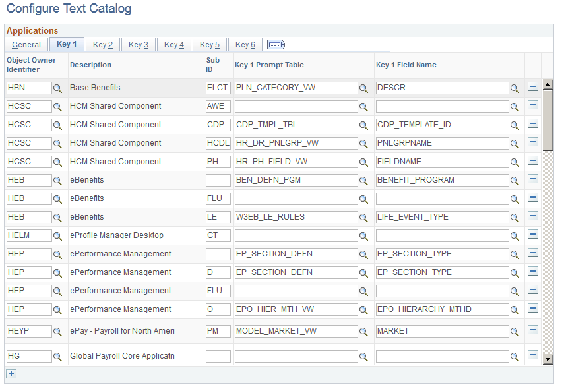Image resolution: width=562 pixels, height=387 pixels.
Task: Open the Key 2 tab
Action: tap(102, 45)
